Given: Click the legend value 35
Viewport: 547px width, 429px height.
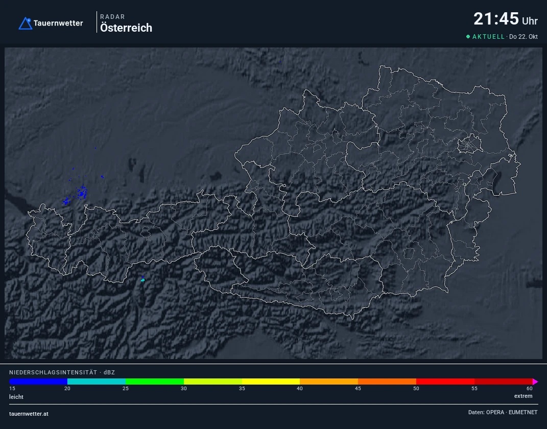Looking at the screenshot, I should pyautogui.click(x=242, y=389).
